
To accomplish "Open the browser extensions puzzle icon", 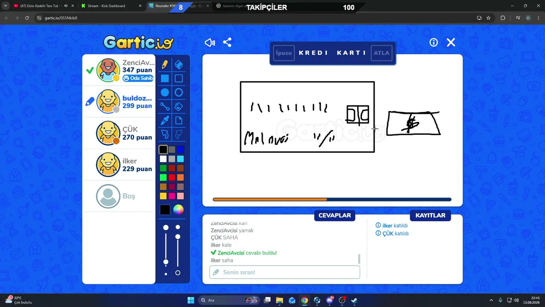I will pyautogui.click(x=503, y=18).
